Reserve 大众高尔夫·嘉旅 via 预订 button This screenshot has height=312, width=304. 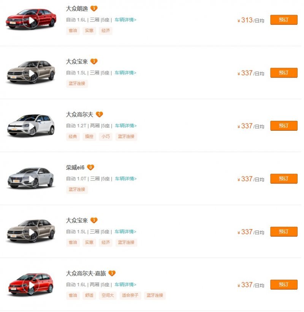coord(283,285)
